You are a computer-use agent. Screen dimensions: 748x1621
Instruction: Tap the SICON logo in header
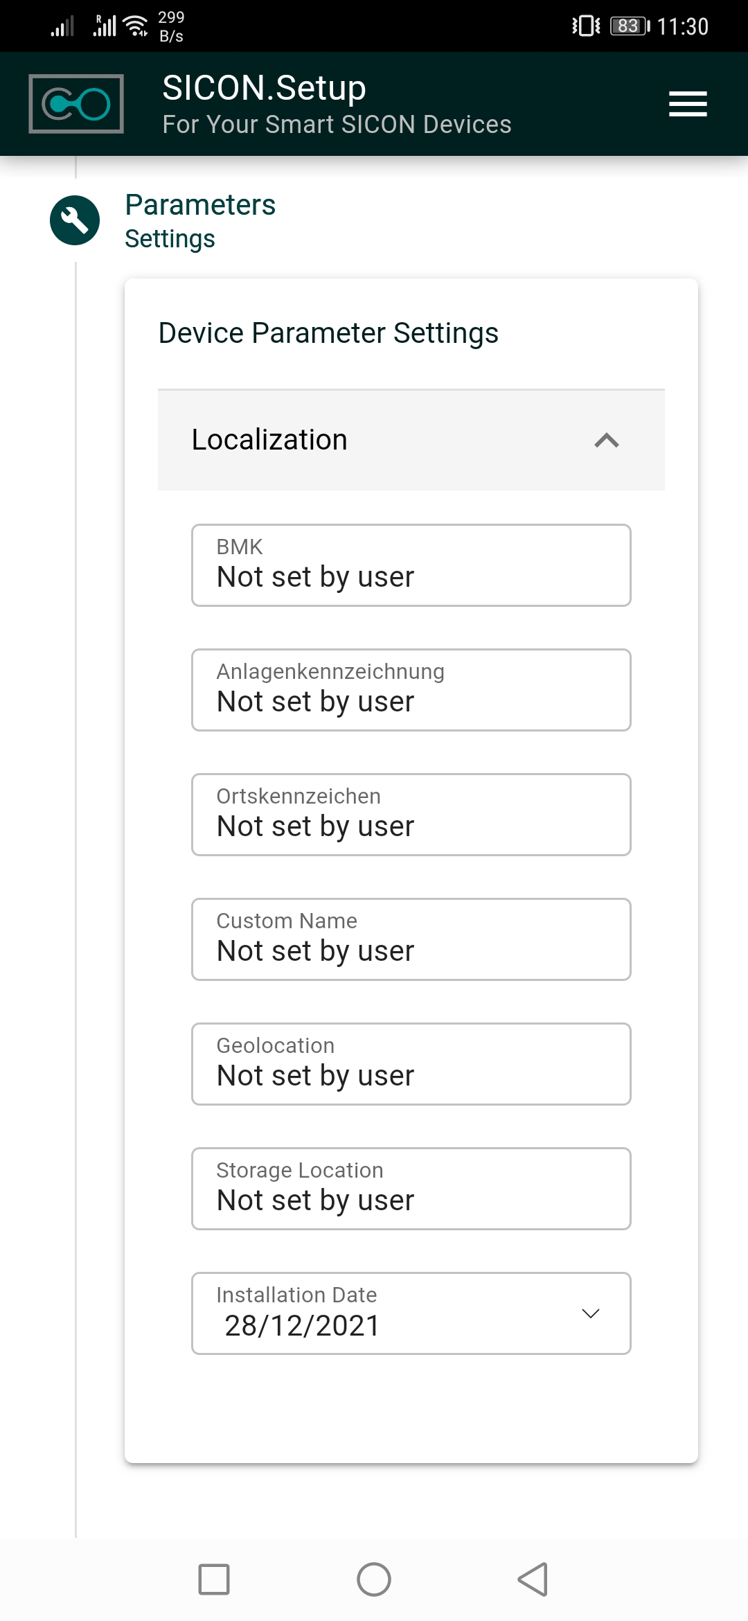(x=76, y=104)
